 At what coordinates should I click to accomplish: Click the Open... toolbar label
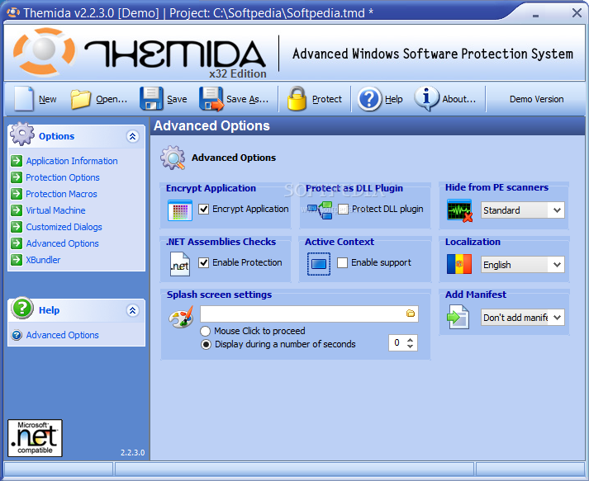pos(112,99)
